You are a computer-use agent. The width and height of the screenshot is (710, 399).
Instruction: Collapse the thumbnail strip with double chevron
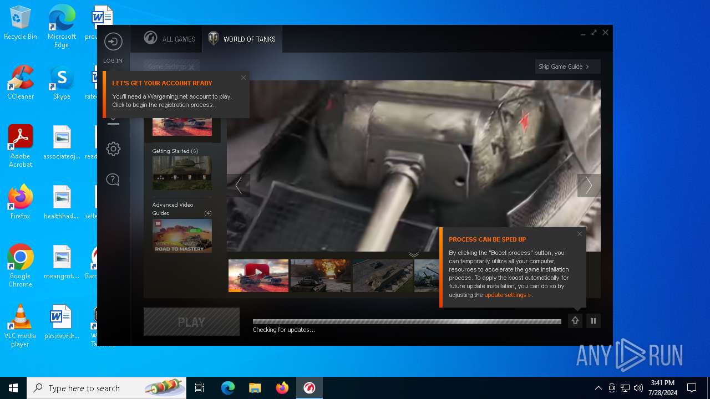click(414, 254)
